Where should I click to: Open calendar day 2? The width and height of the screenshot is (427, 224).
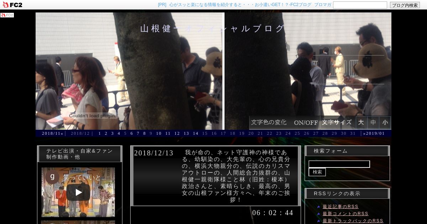click(x=106, y=133)
